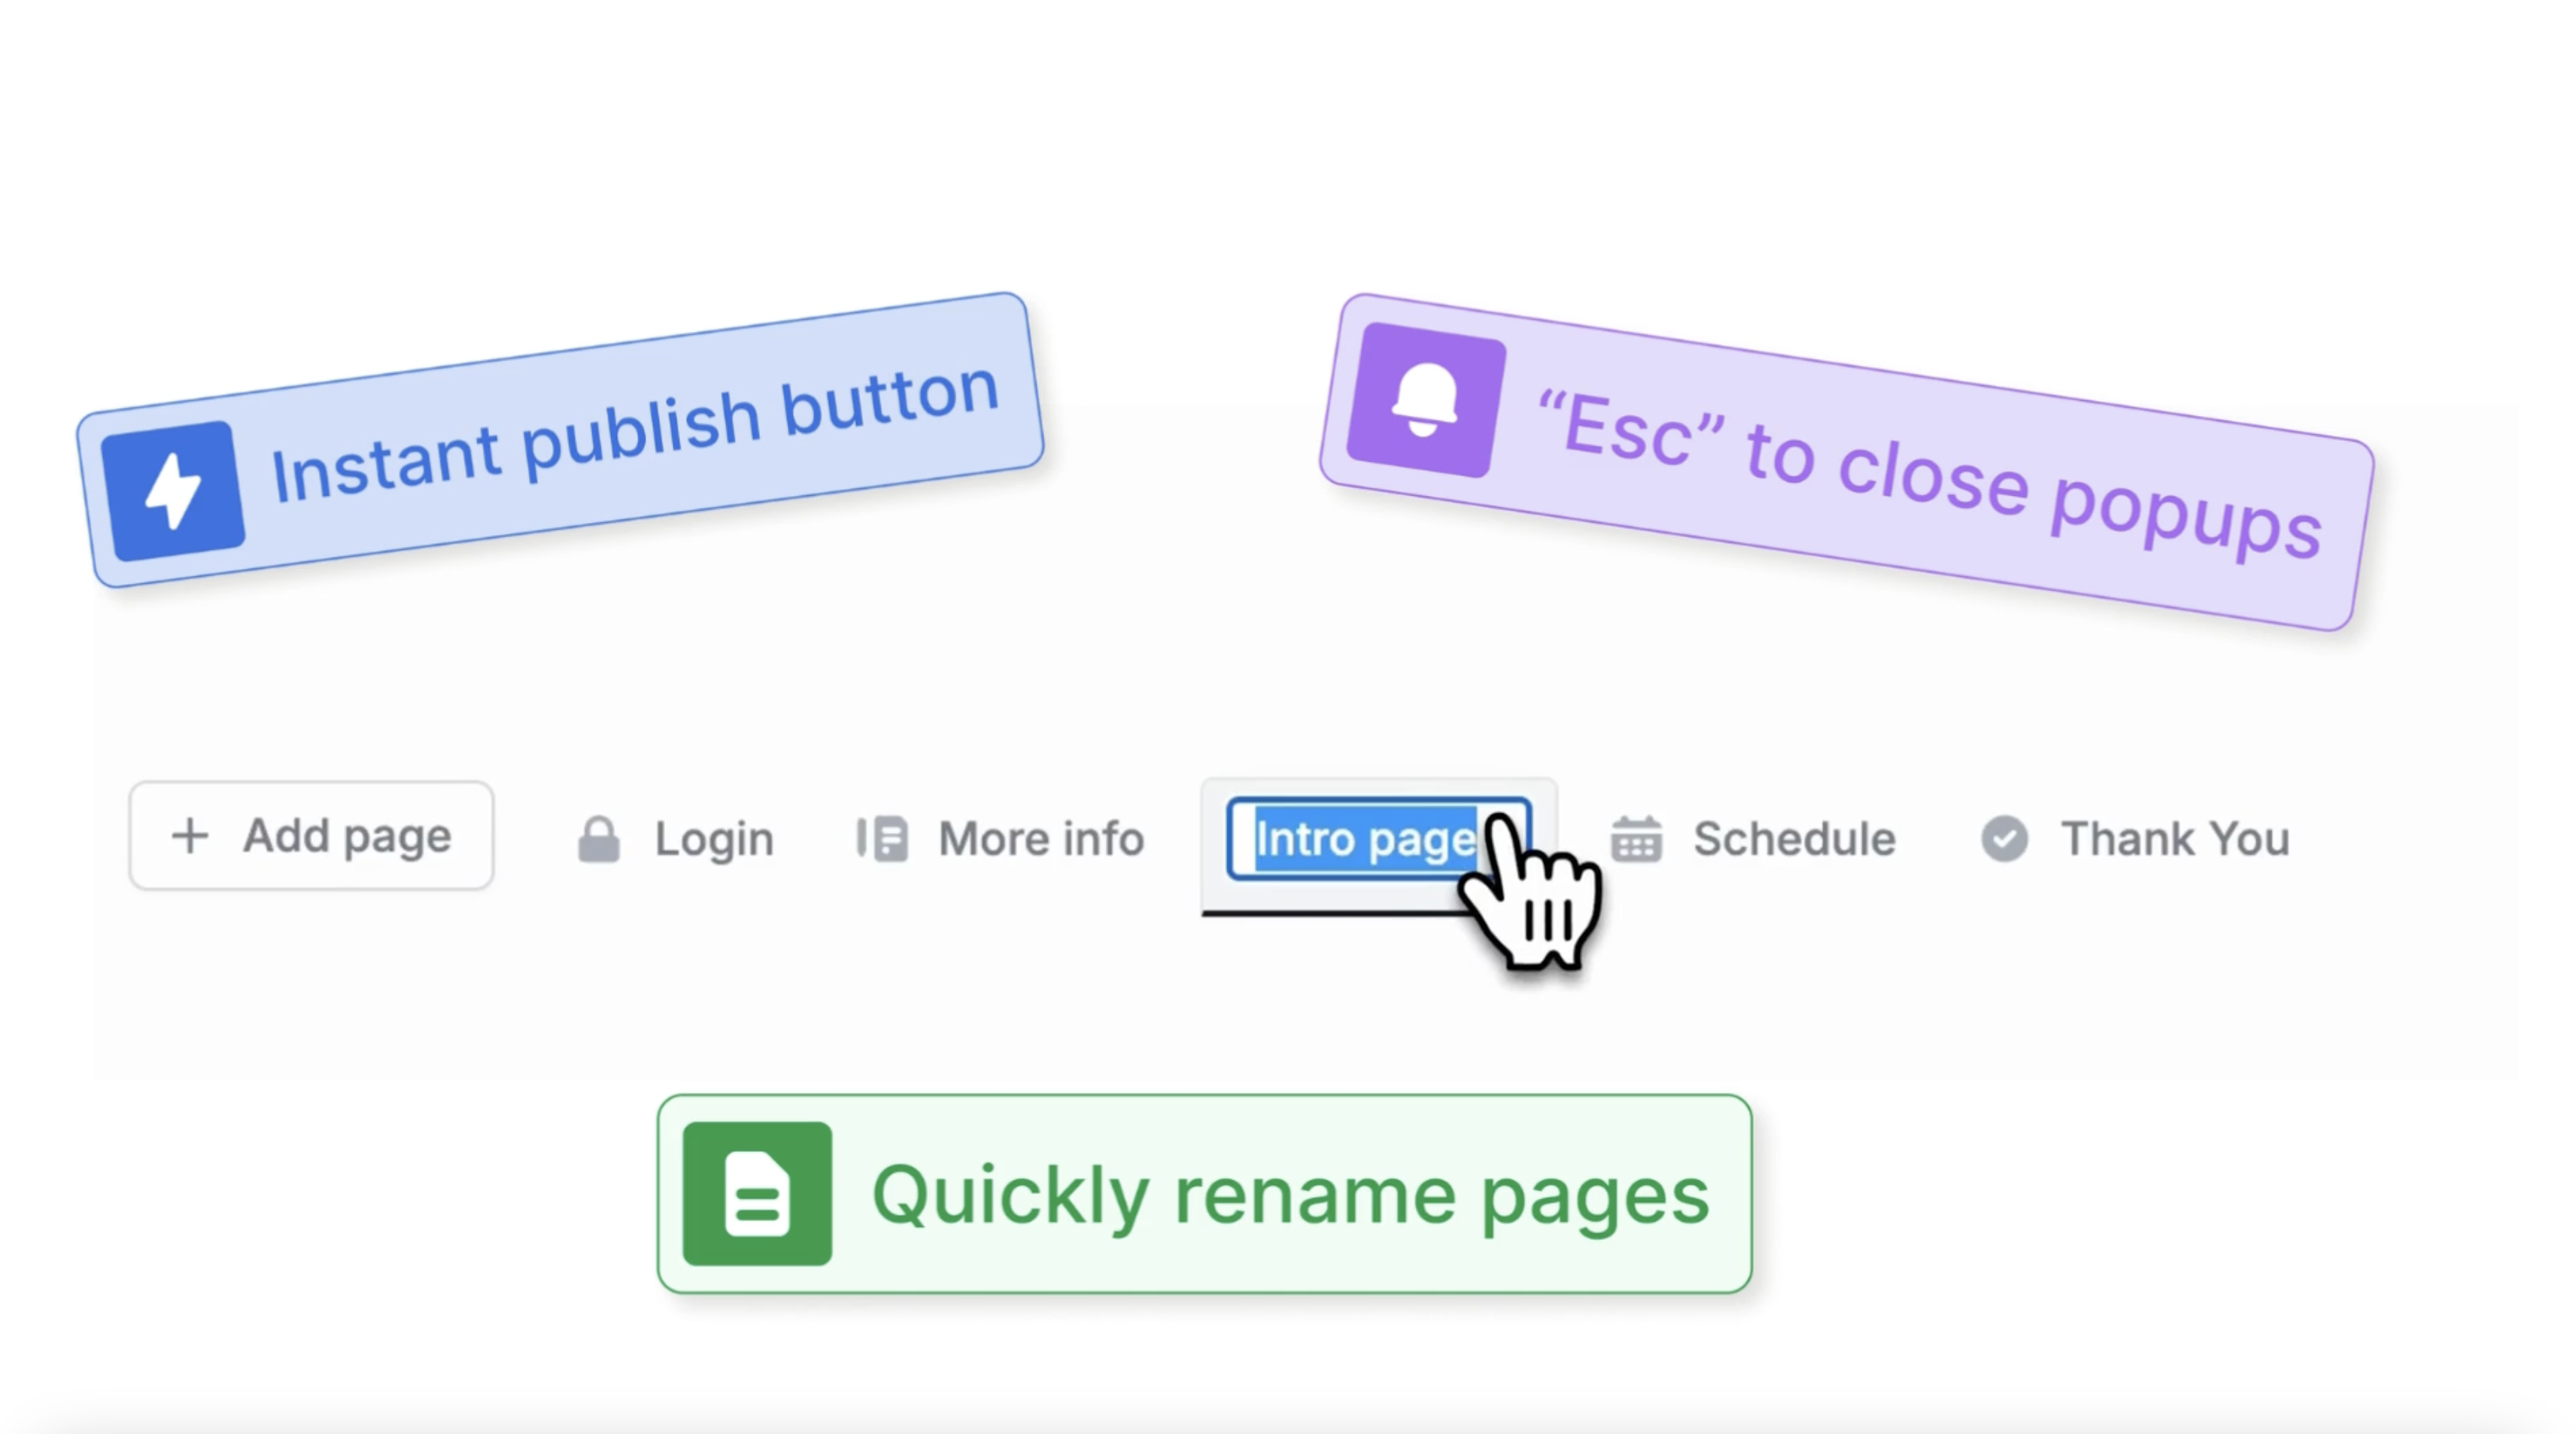Switch to the More info tab
This screenshot has width=2576, height=1434.
1000,839
